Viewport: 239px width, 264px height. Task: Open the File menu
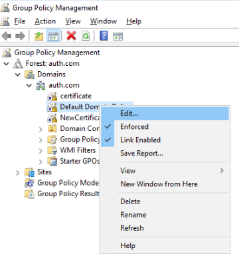[x=20, y=21]
